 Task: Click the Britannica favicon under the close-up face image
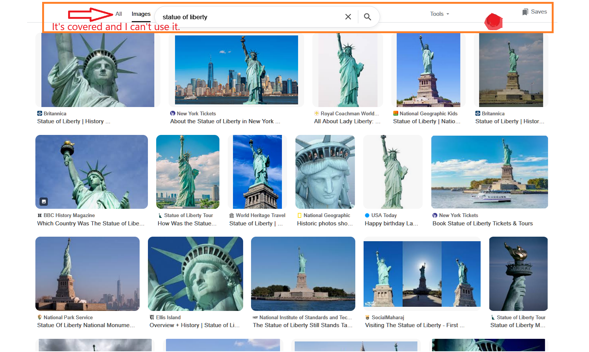(40, 113)
